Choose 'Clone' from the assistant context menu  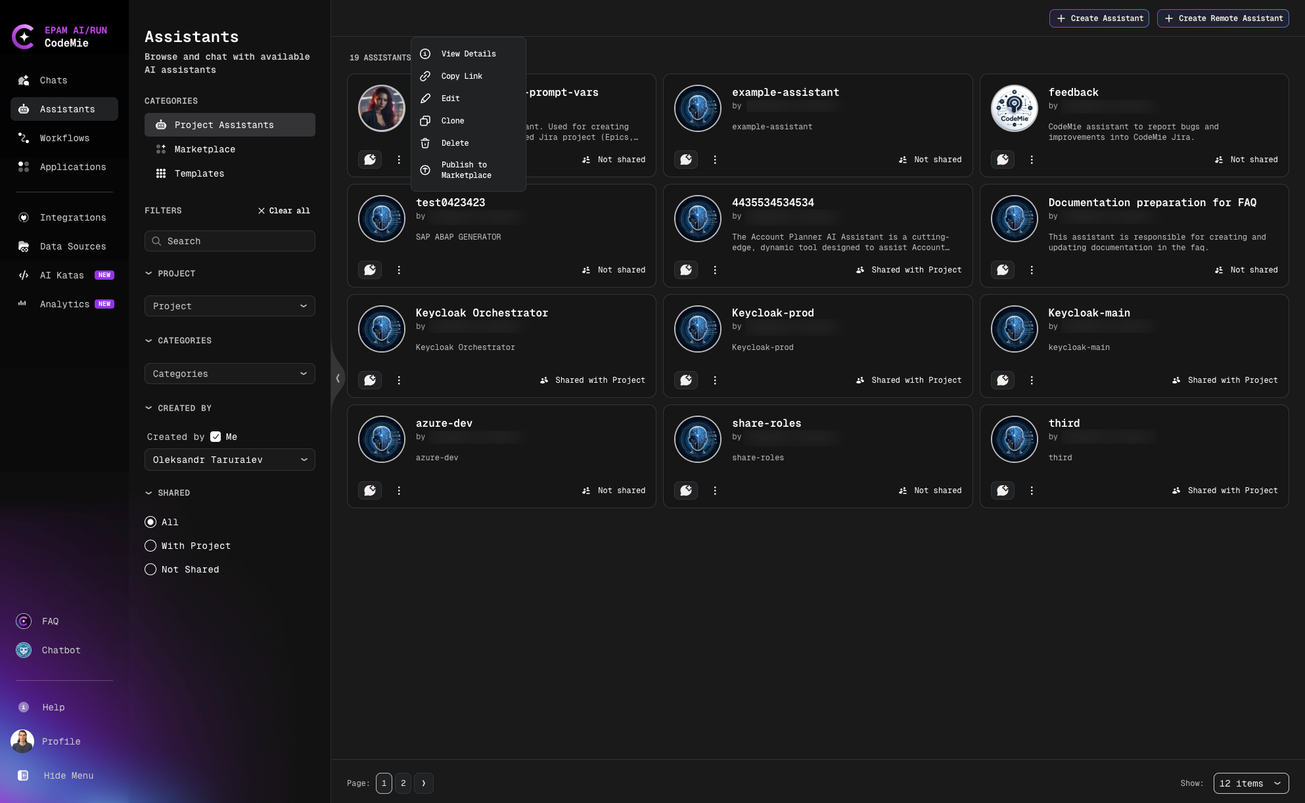(452, 120)
